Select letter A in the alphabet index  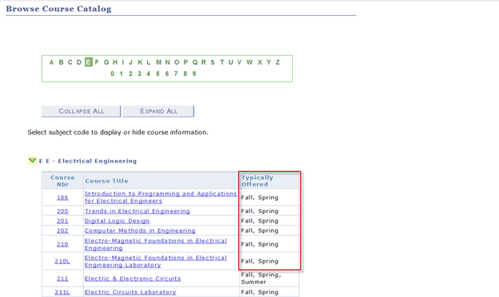[x=51, y=62]
